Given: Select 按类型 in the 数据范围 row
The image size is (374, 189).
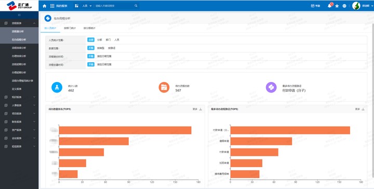Looking at the screenshot, I should point(101,48).
